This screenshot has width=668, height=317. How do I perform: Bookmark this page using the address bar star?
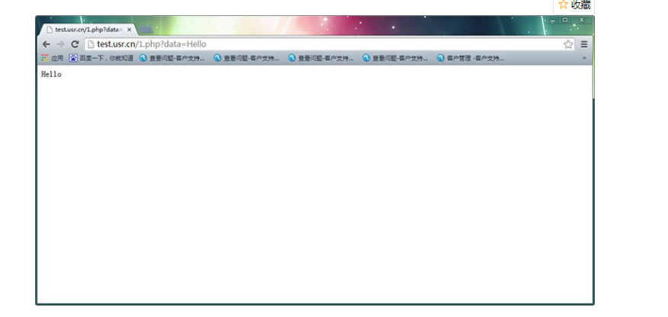568,44
